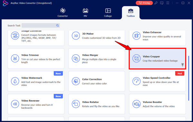Click the key register icon
The image size is (193, 122).
pyautogui.click(x=156, y=3)
